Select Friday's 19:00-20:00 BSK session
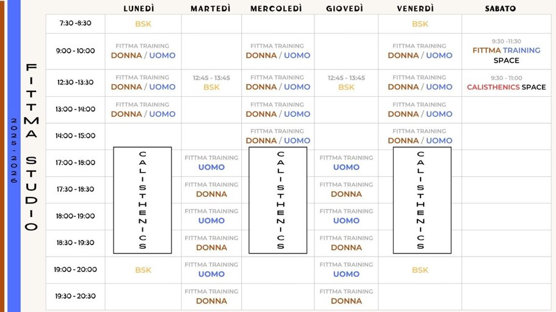Screen dimensions: 556x312 pos(420,270)
